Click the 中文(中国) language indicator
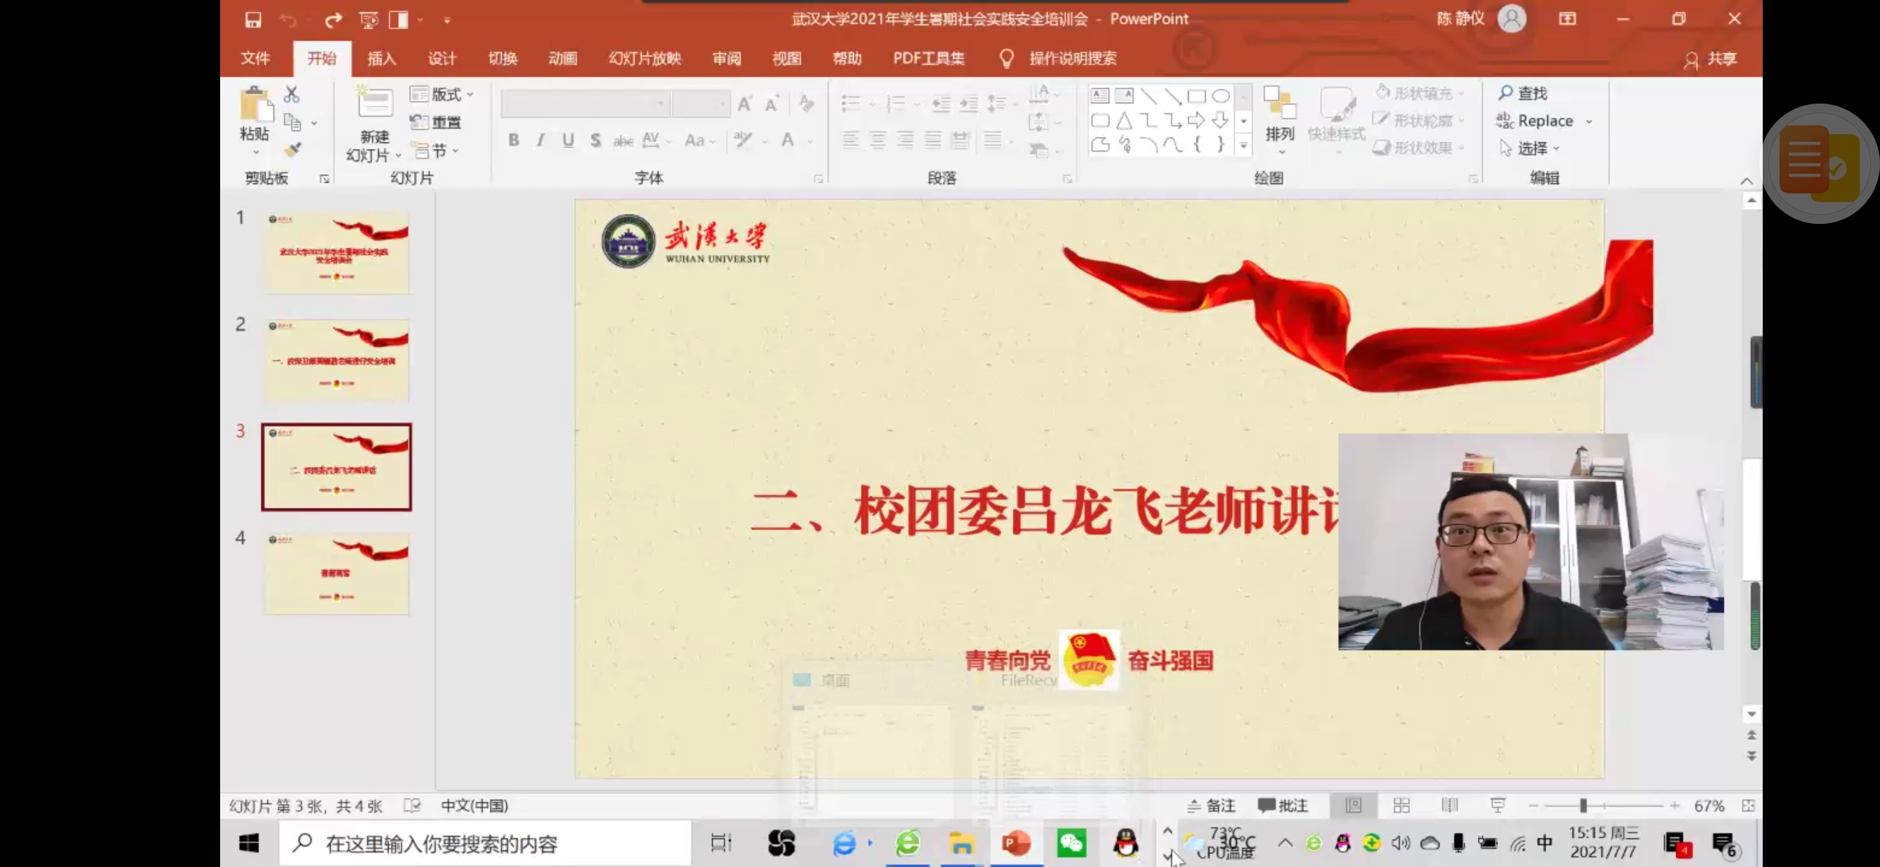Viewport: 1880px width, 867px height. (x=474, y=805)
